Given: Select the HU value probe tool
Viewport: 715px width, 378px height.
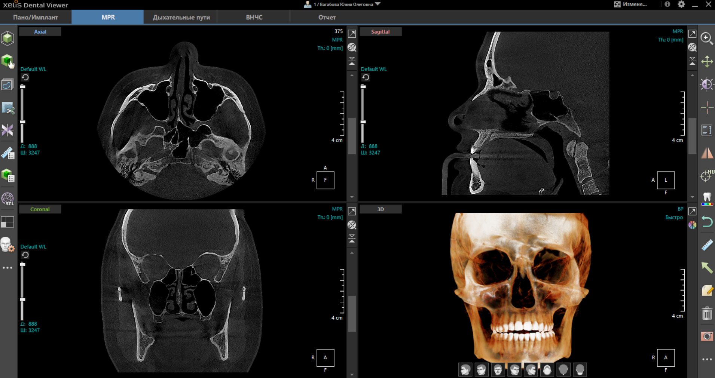Looking at the screenshot, I should coord(707,176).
